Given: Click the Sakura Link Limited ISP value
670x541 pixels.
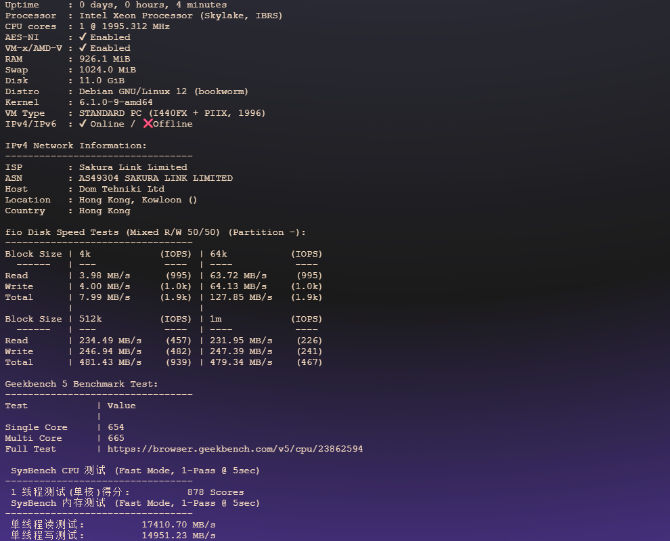Looking at the screenshot, I should coord(133,167).
